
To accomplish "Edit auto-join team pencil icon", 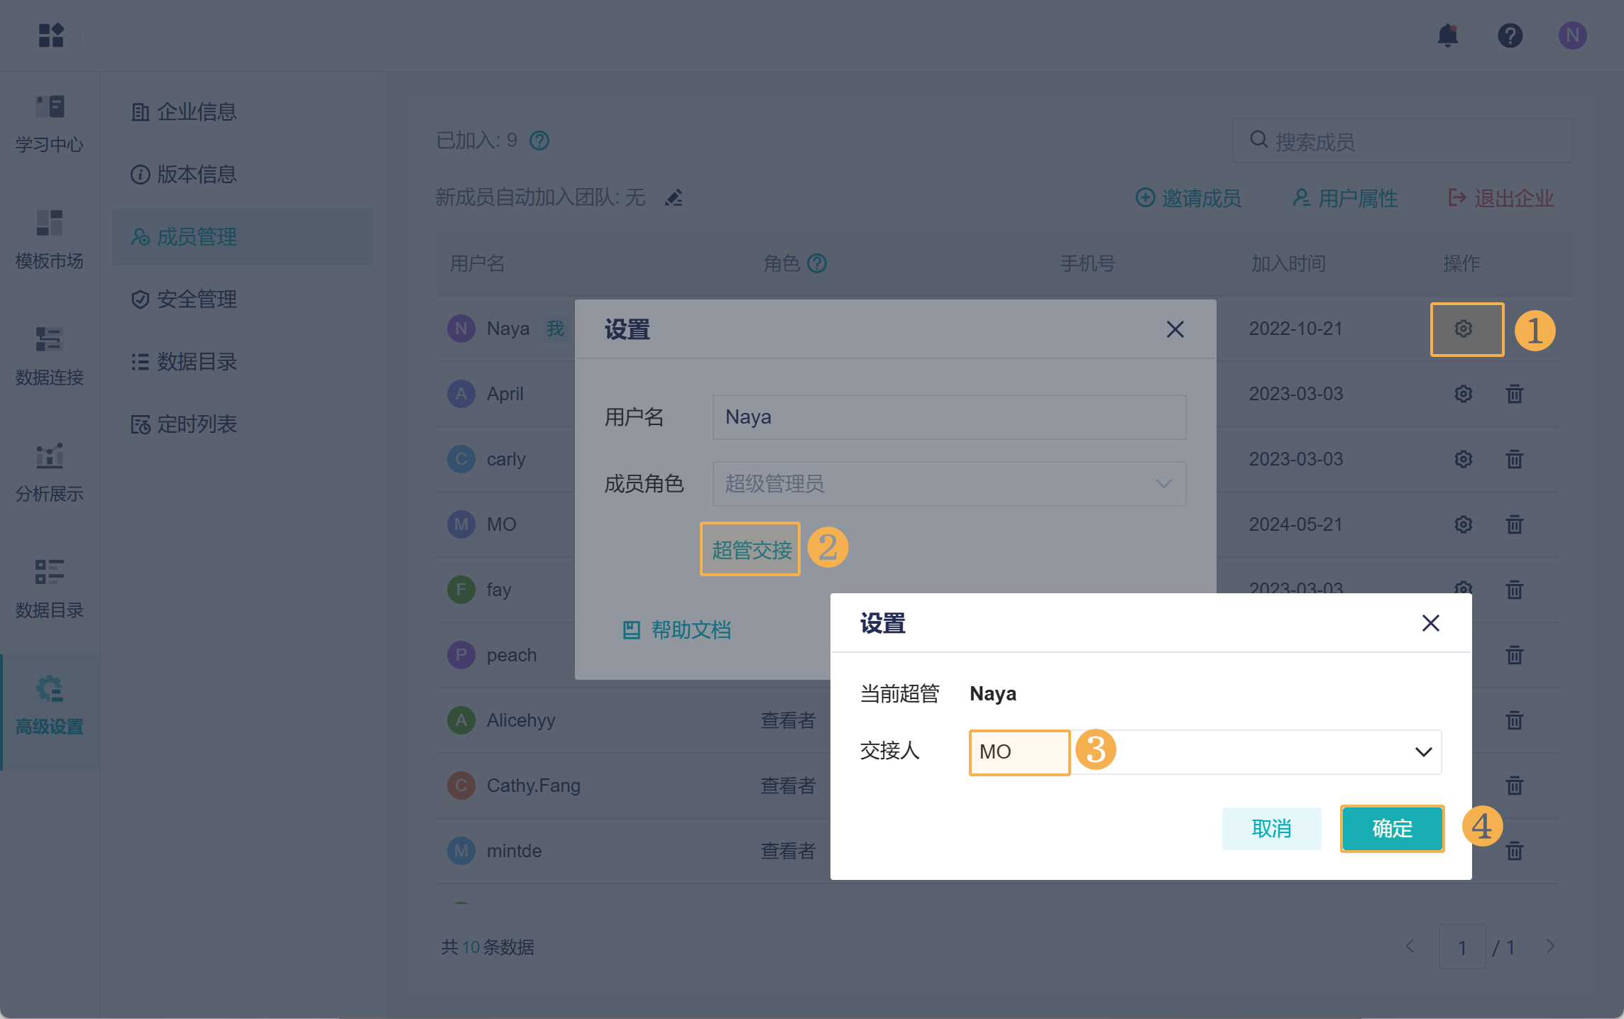I will (x=674, y=197).
